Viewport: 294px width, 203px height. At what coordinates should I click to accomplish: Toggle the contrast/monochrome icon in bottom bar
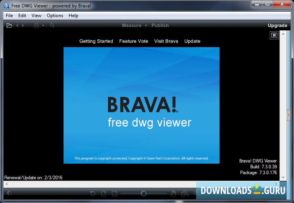click(x=9, y=193)
